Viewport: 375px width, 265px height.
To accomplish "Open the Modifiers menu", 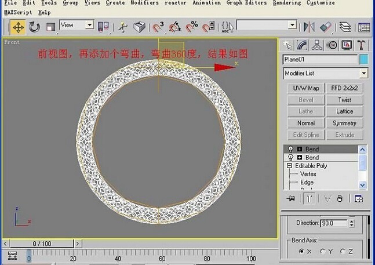I will click(144, 3).
